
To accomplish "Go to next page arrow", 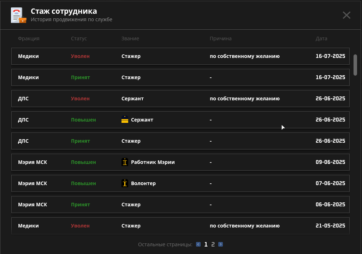I will (220, 244).
